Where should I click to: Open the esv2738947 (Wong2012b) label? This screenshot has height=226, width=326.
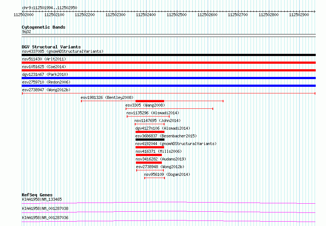tap(46, 90)
